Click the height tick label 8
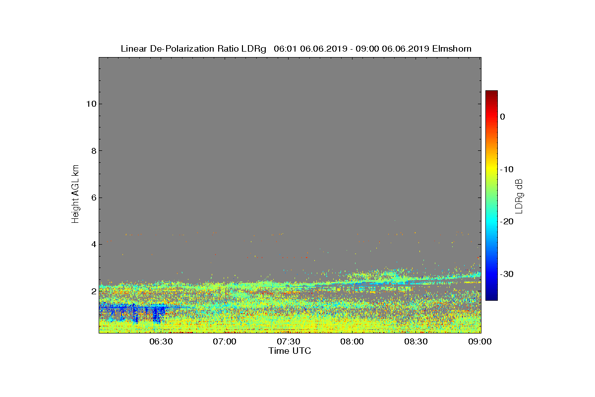The image size is (595, 397). (93, 151)
